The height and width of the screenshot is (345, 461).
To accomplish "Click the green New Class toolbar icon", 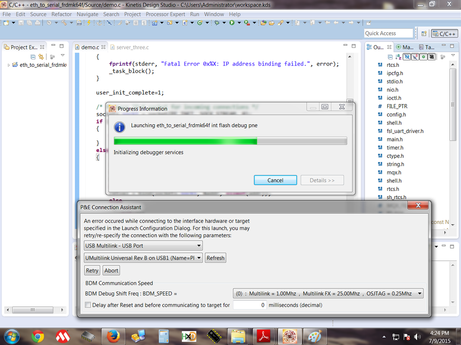I will point(200,23).
